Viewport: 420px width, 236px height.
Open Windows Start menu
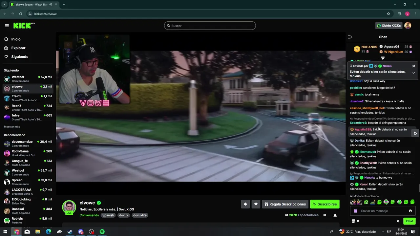coord(5,232)
